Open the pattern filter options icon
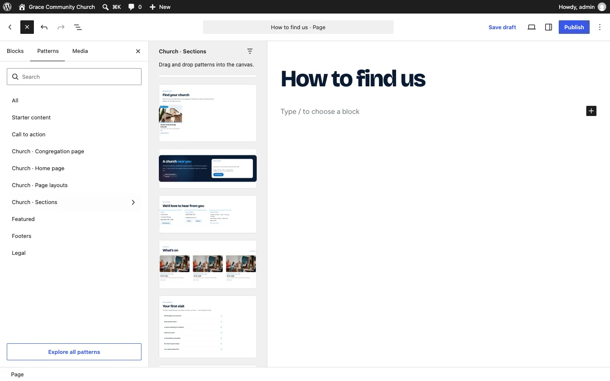Viewport: 610px width, 381px height. pyautogui.click(x=250, y=51)
